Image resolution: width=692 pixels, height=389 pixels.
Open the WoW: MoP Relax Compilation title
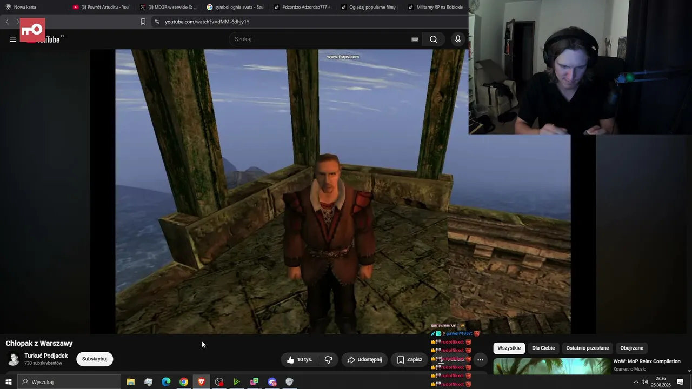pyautogui.click(x=647, y=361)
